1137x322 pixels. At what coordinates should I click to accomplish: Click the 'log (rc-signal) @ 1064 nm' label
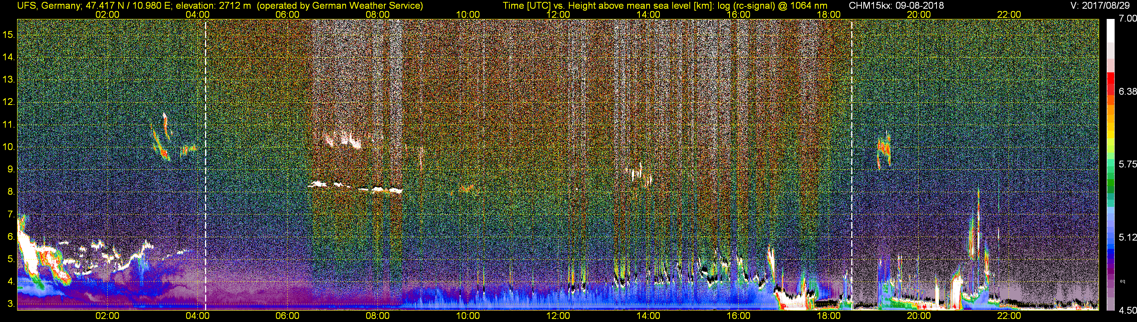tap(773, 6)
